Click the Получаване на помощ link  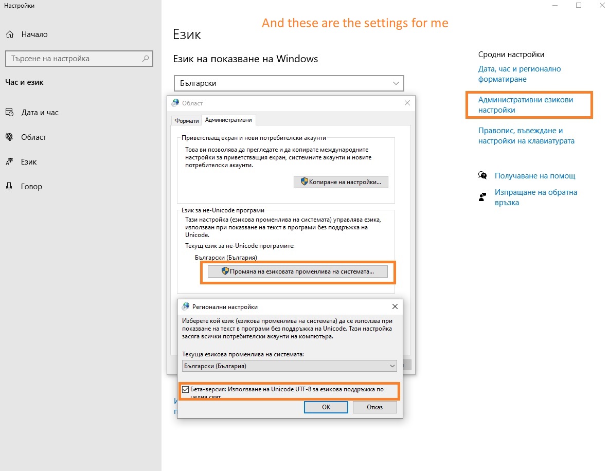pyautogui.click(x=535, y=176)
